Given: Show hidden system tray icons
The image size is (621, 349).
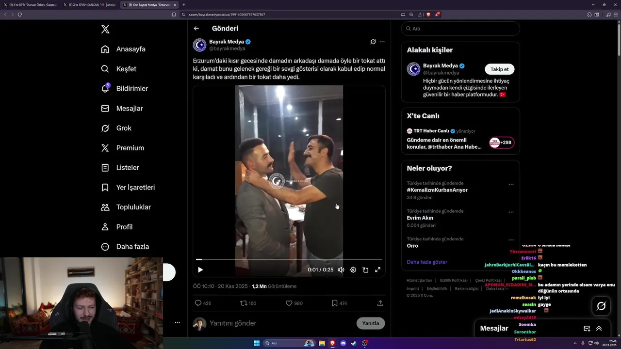Looking at the screenshot, I should pos(575,343).
